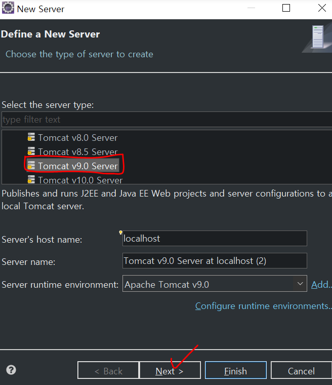The height and width of the screenshot is (385, 332).
Task: Click the Add... runtime link
Action: coord(321,285)
